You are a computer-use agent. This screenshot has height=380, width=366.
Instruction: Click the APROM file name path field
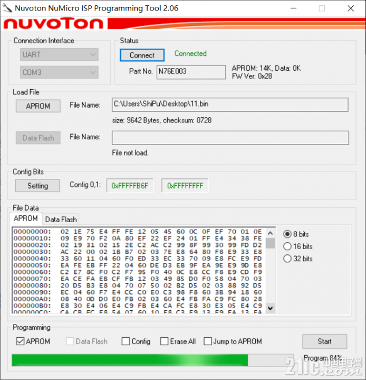coord(230,104)
